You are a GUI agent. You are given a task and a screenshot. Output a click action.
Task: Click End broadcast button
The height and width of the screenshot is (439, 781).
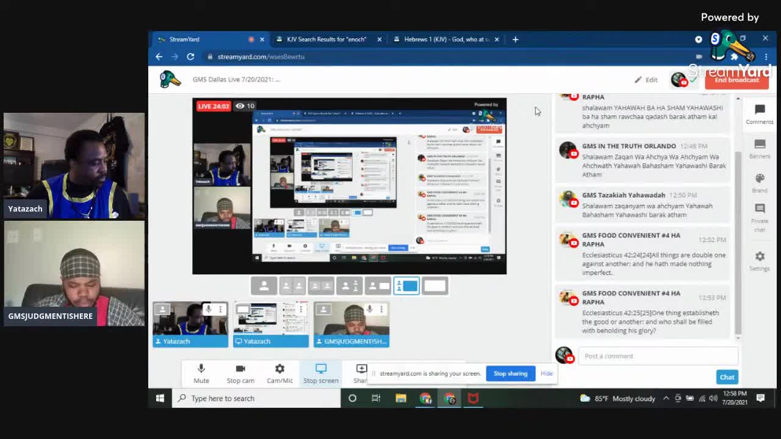click(736, 80)
